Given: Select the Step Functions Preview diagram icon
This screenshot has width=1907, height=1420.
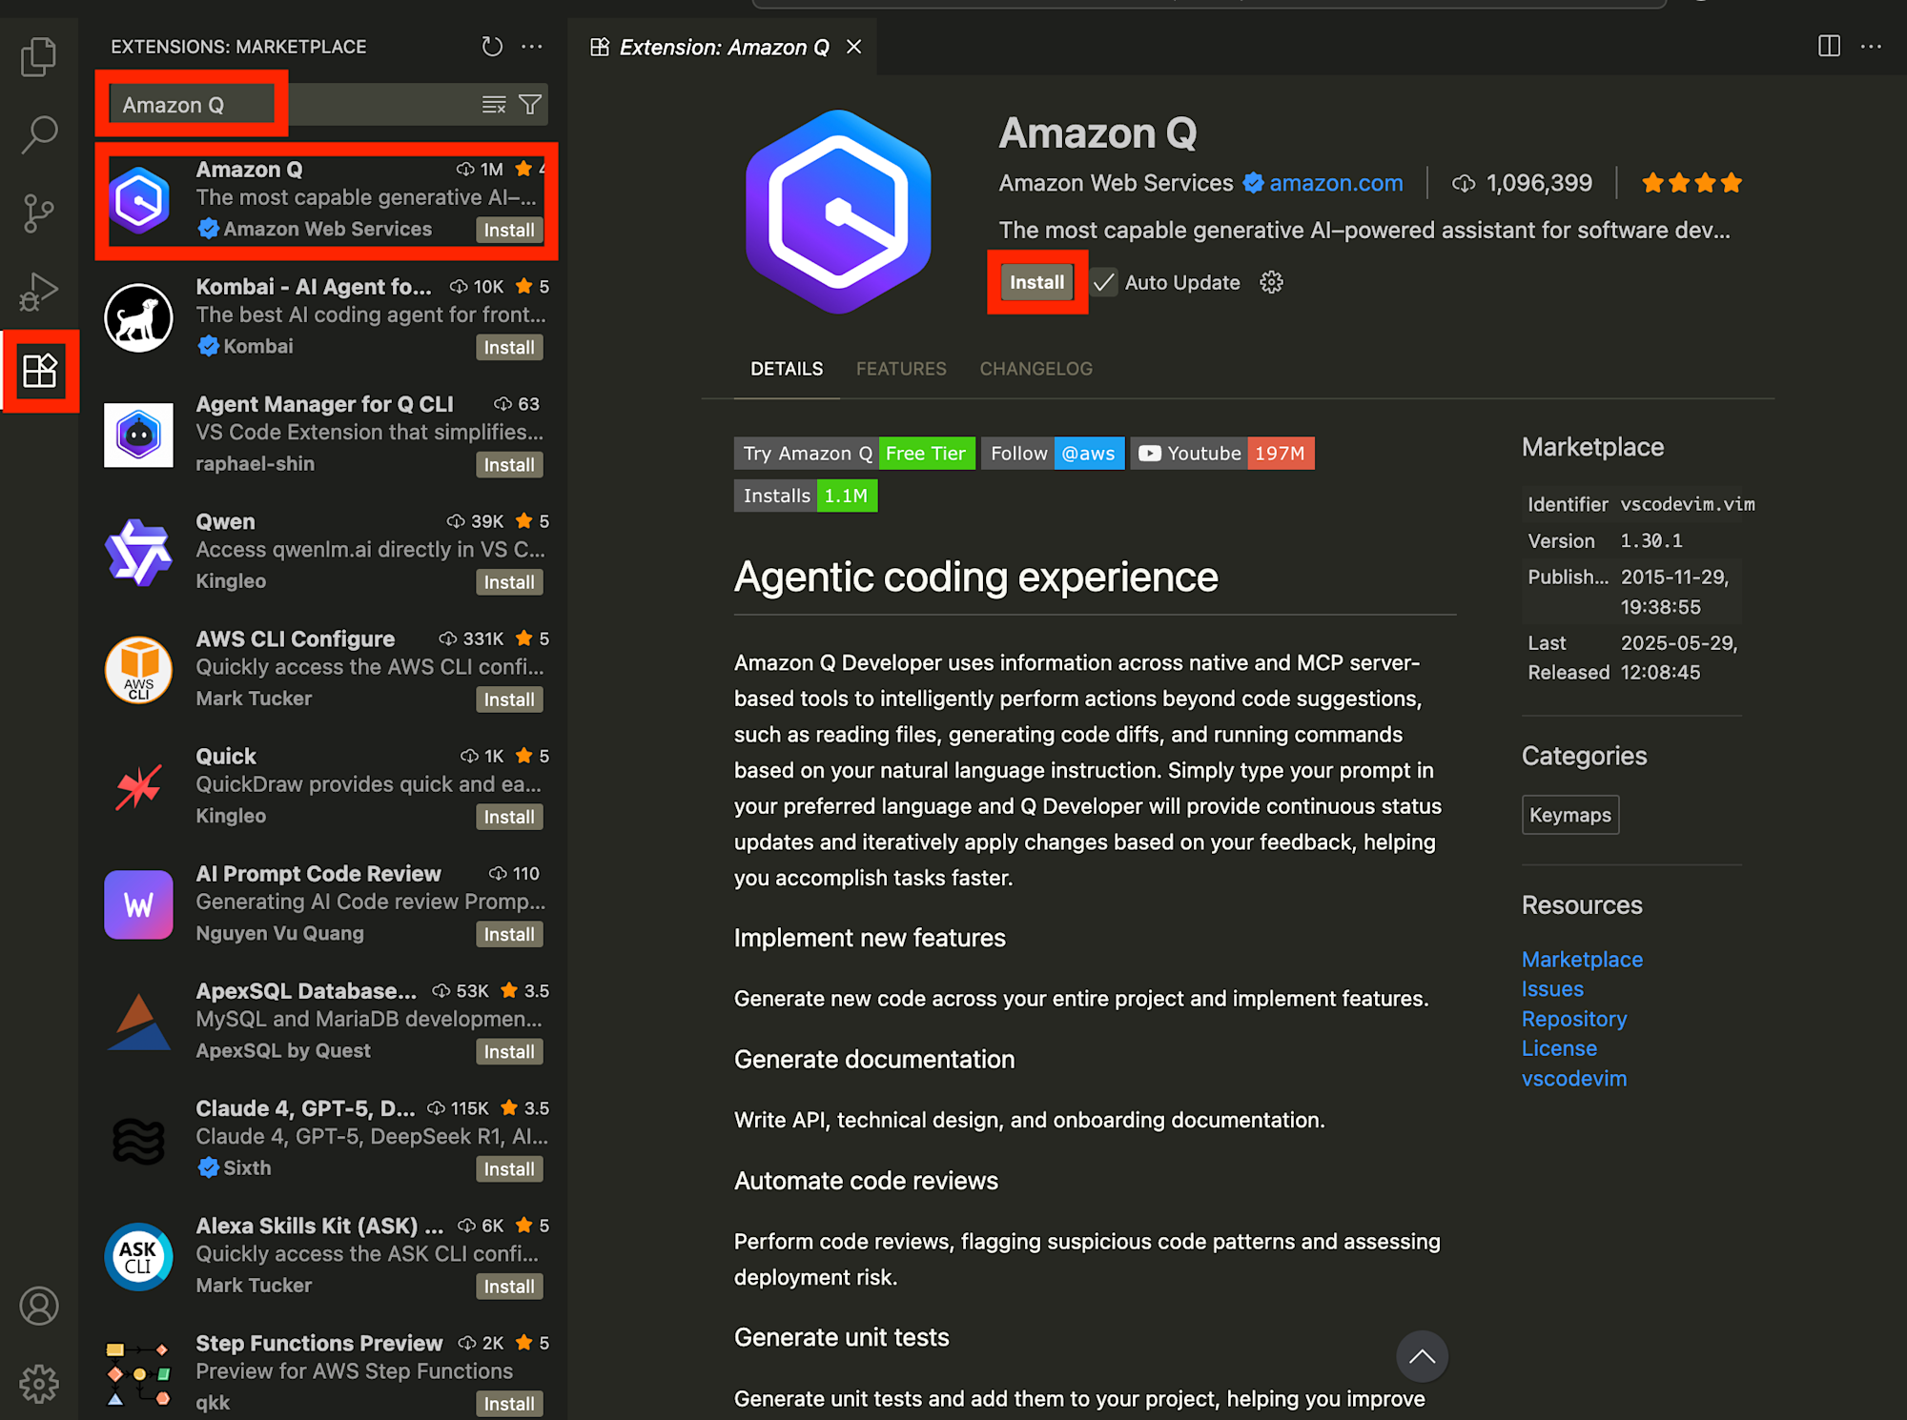Looking at the screenshot, I should 139,1373.
